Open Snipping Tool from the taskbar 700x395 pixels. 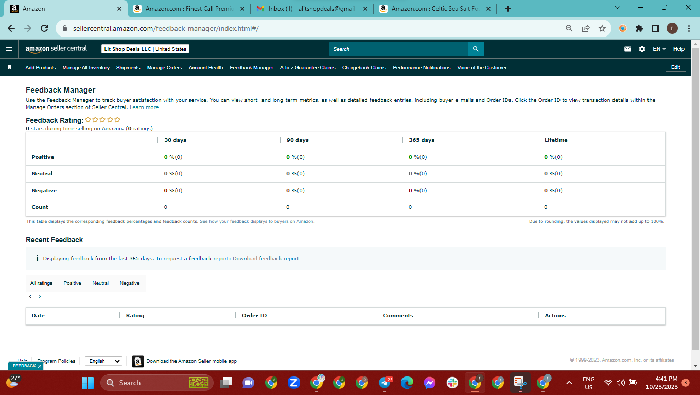(x=520, y=383)
